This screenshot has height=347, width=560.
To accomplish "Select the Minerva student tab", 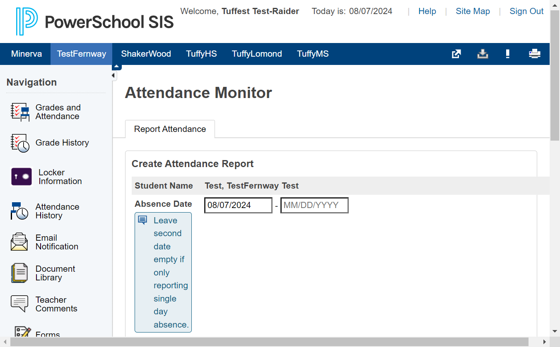I will coord(27,54).
